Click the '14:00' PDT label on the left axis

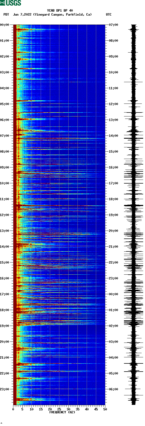(x=5, y=247)
